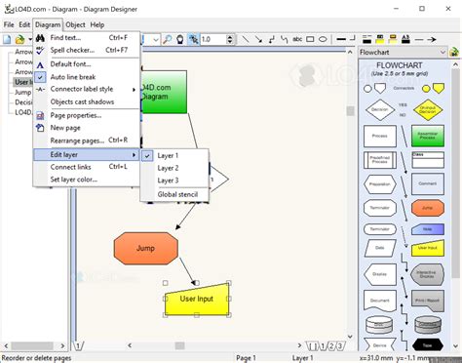Image resolution: width=462 pixels, height=363 pixels.
Task: Select the right-angle connector tool
Action: pyautogui.click(x=272, y=39)
